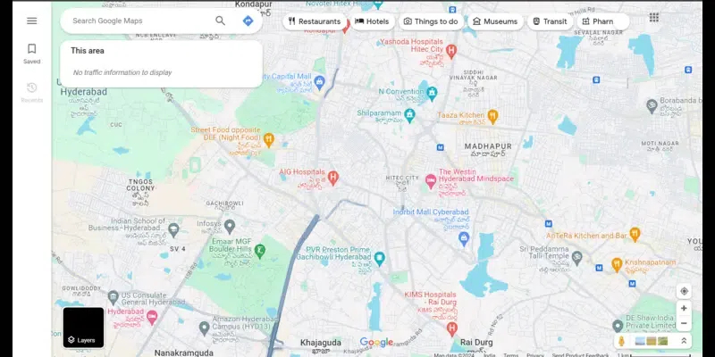Expand the imagery toolbar chevrons
This screenshot has height=357, width=715.
(684, 341)
